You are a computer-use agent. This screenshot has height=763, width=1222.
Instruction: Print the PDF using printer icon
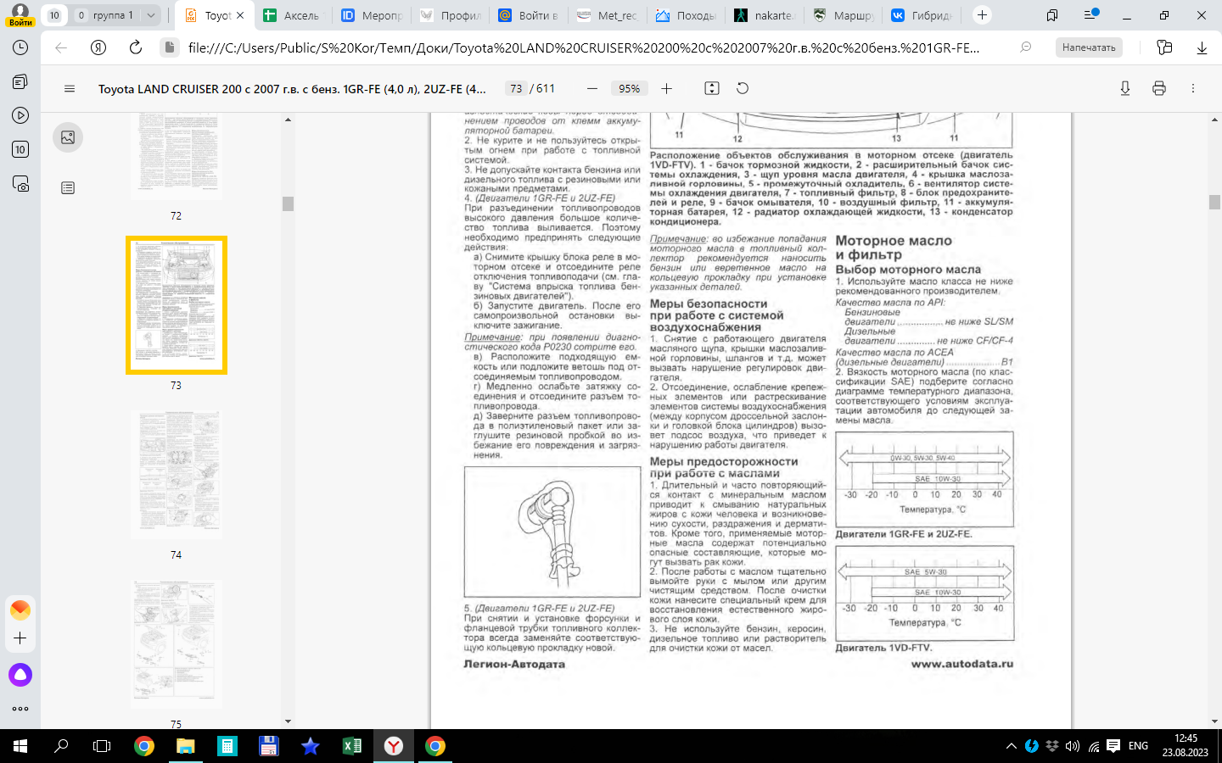tap(1159, 88)
